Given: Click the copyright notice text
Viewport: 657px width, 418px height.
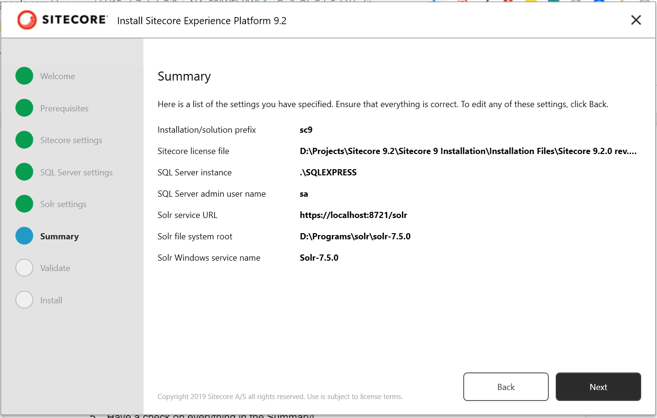Looking at the screenshot, I should point(280,397).
